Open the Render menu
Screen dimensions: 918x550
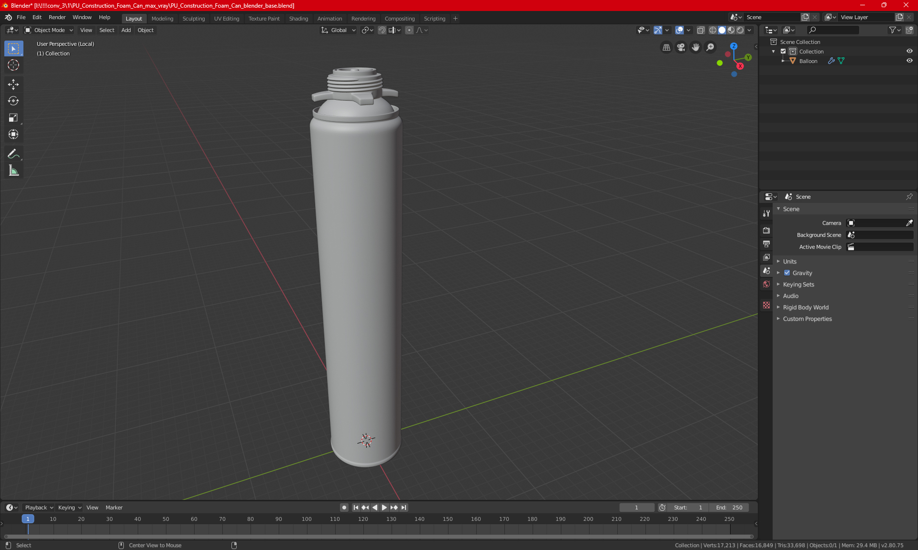tap(57, 17)
